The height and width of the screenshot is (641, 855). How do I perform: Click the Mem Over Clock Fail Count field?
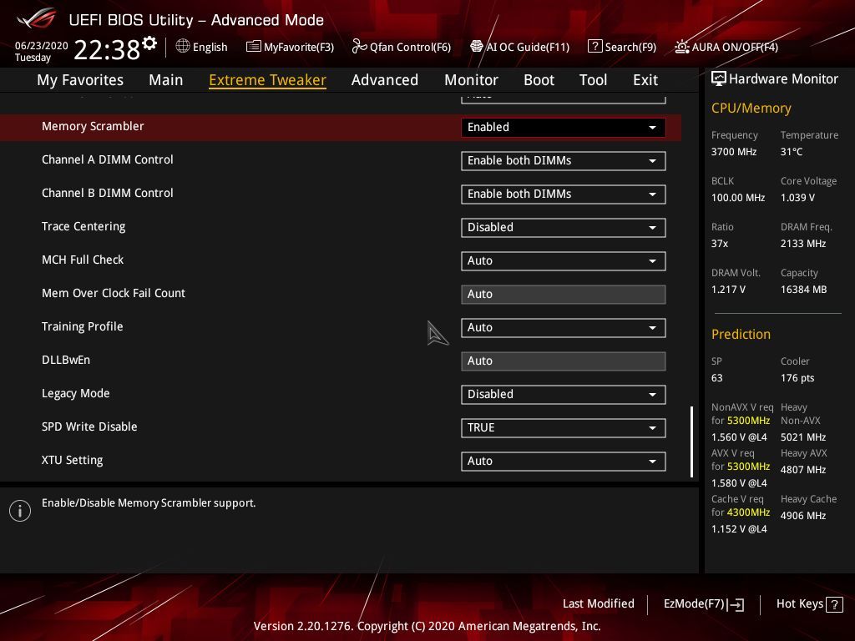tap(564, 295)
